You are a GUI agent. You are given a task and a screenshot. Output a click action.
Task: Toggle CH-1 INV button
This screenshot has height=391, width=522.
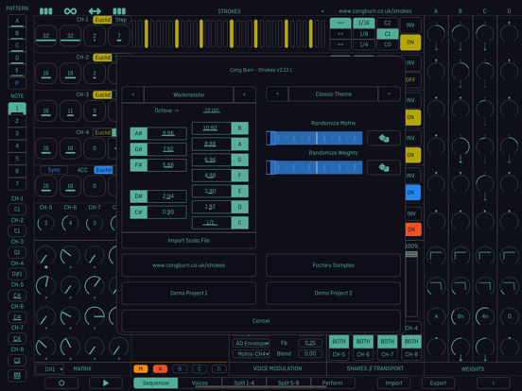pyautogui.click(x=410, y=25)
